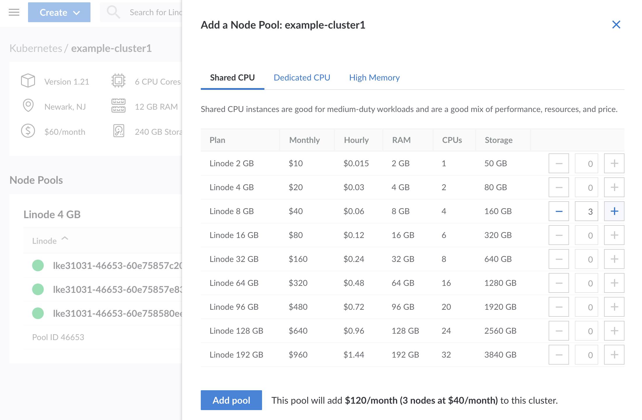Open the Create dropdown
The height and width of the screenshot is (420, 642).
[x=59, y=12]
